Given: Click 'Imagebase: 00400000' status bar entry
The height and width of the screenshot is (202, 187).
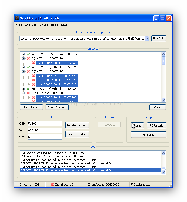Looking at the screenshot, I should pos(103,184).
